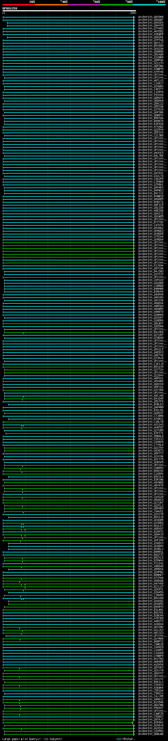Click the yellow gap marker on the B9JVE8 row

click(23, 333)
